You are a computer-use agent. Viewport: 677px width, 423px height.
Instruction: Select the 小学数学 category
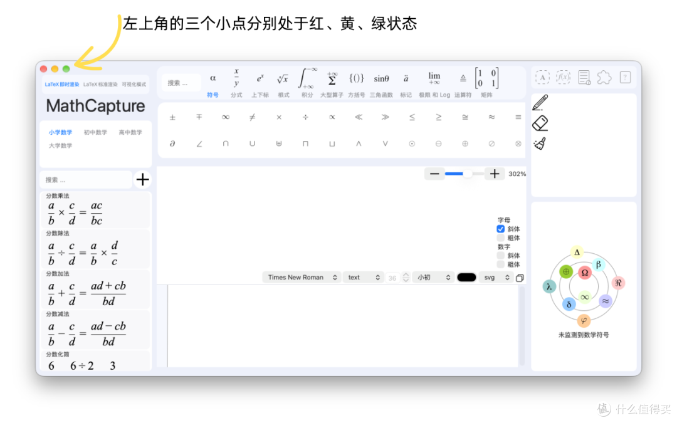click(x=60, y=132)
